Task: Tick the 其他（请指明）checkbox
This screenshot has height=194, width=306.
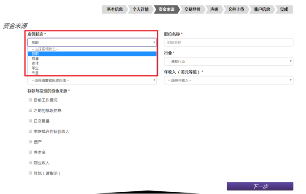Action: pos(30,173)
